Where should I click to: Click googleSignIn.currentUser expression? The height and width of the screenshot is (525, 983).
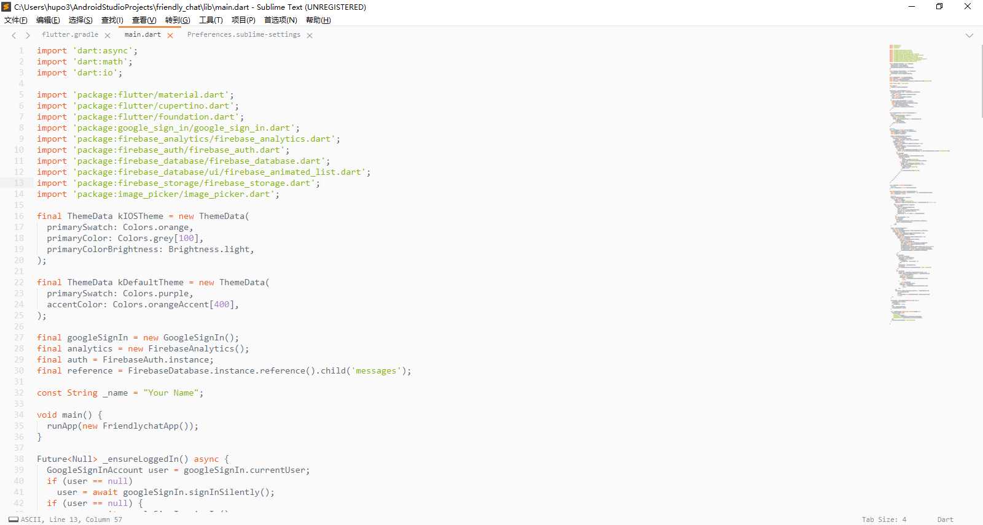(244, 470)
